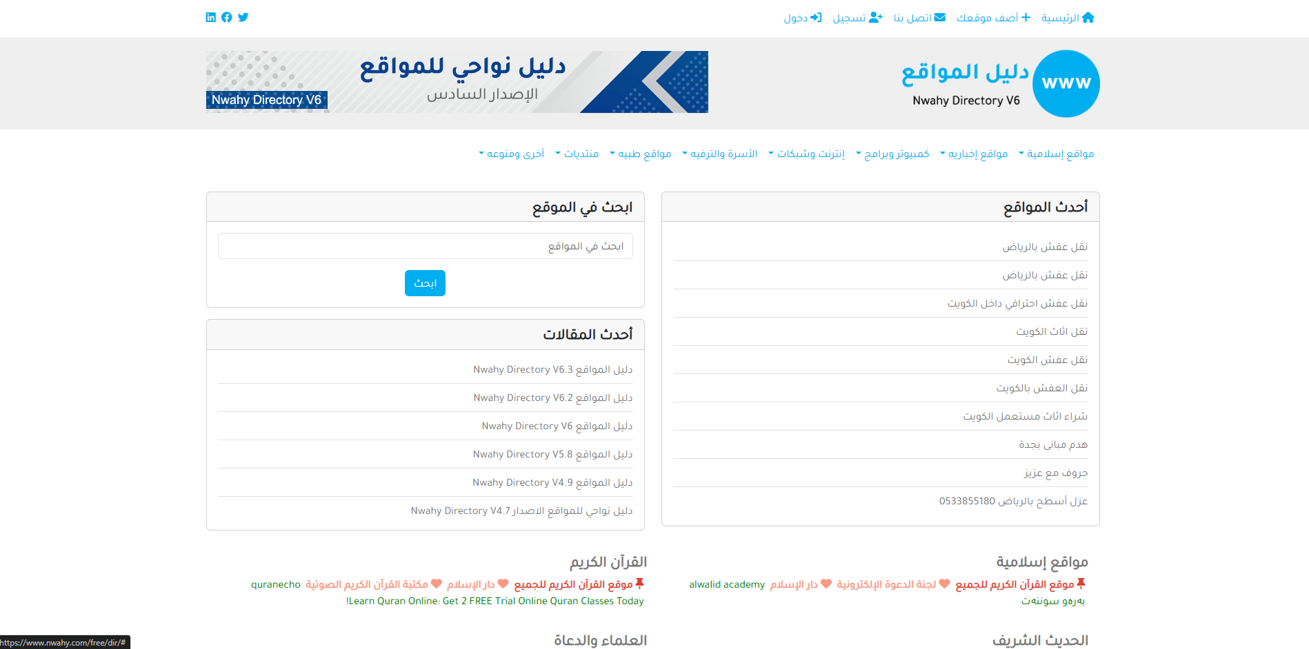Open the كمبيوتر وبرامج dropdown menu
Screen dimensions: 1309x649
click(x=892, y=154)
